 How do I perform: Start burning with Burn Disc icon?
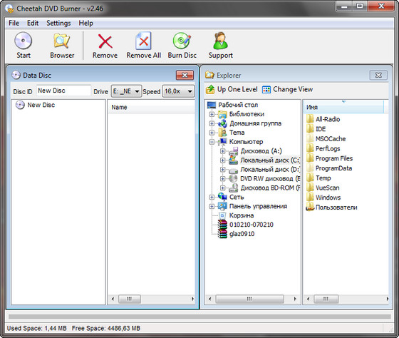pos(182,41)
